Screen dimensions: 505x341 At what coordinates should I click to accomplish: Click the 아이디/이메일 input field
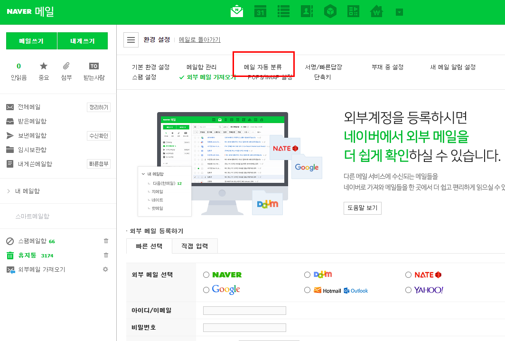click(244, 311)
